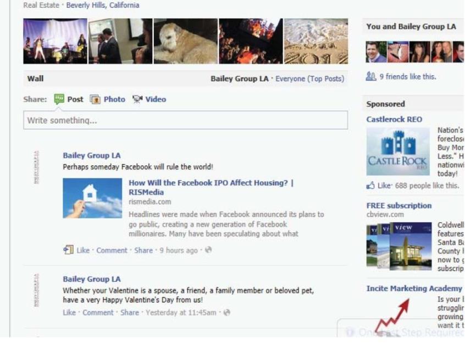Open the Incite Marketing Academy ad link

(x=414, y=289)
